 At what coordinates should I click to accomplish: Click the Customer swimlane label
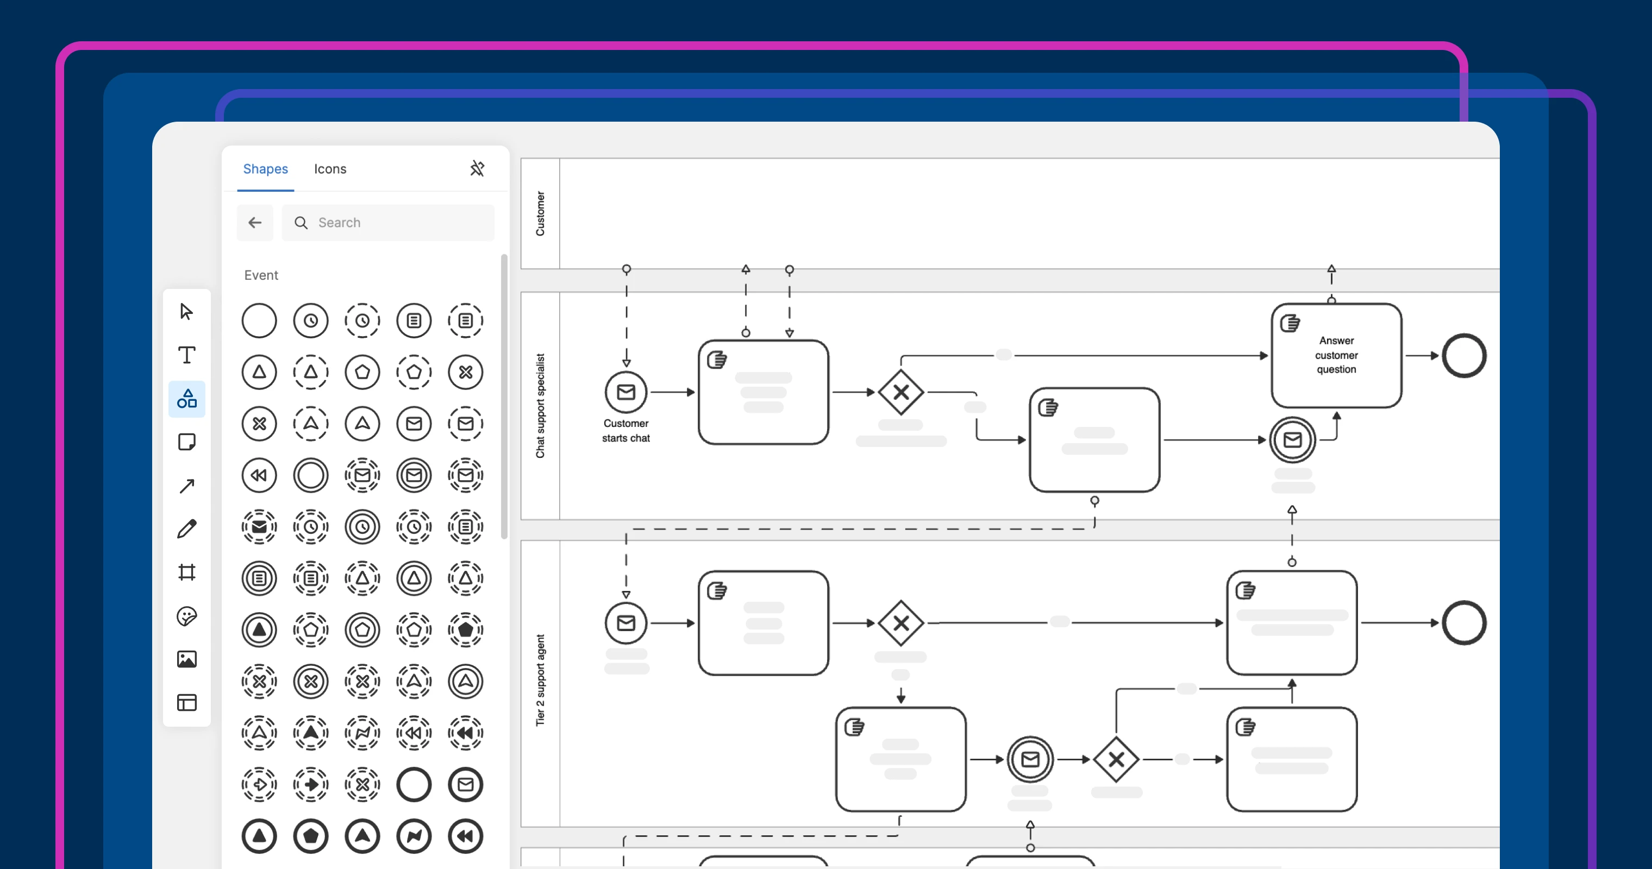click(x=540, y=213)
